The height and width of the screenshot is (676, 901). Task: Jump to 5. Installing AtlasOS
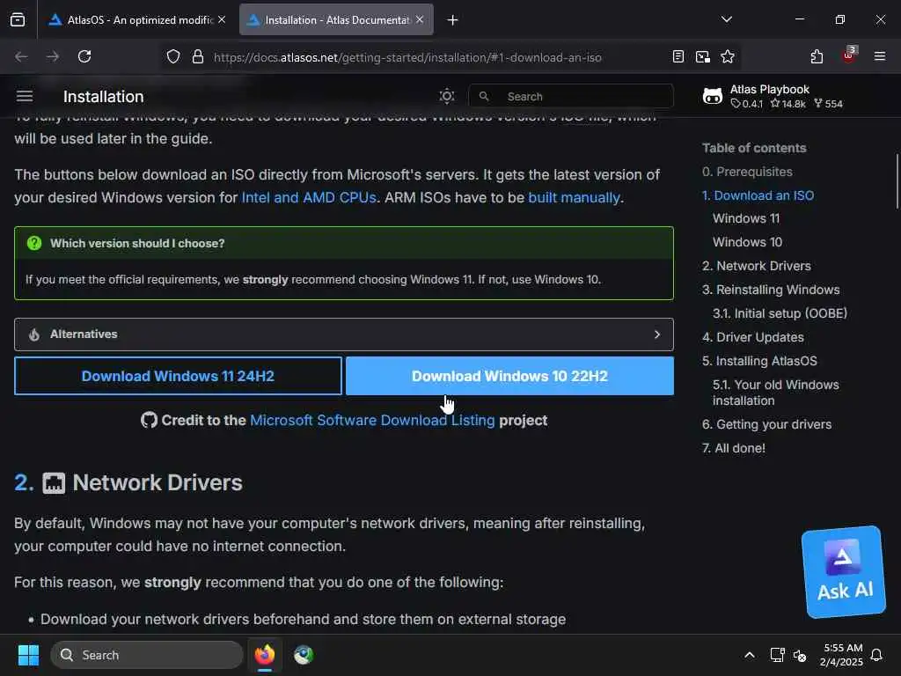point(759,361)
